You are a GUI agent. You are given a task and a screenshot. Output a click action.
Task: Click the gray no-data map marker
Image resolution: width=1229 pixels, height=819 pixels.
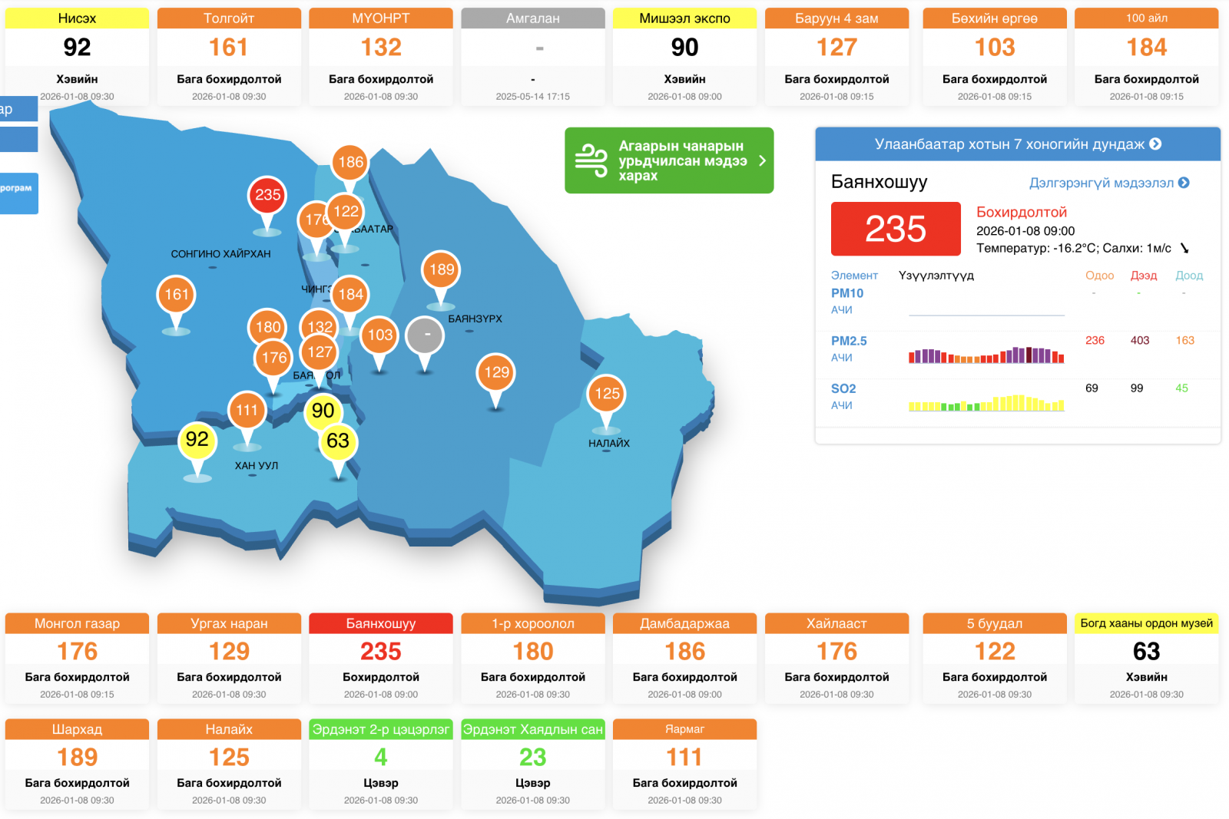(425, 335)
